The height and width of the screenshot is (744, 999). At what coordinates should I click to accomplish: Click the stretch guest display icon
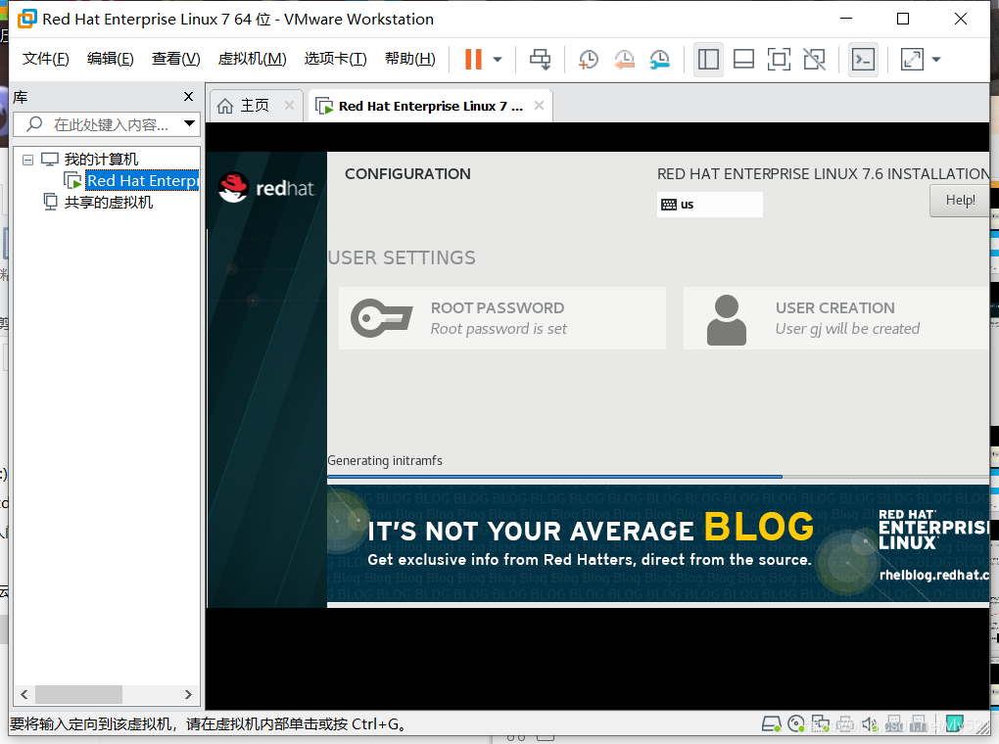click(913, 60)
